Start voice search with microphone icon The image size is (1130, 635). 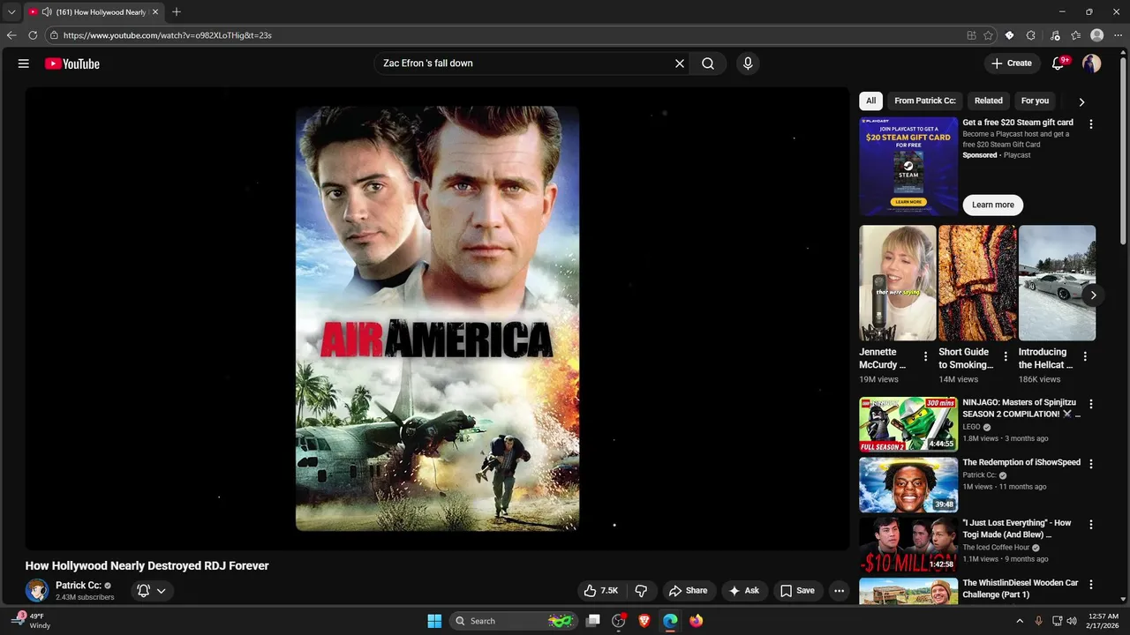748,63
